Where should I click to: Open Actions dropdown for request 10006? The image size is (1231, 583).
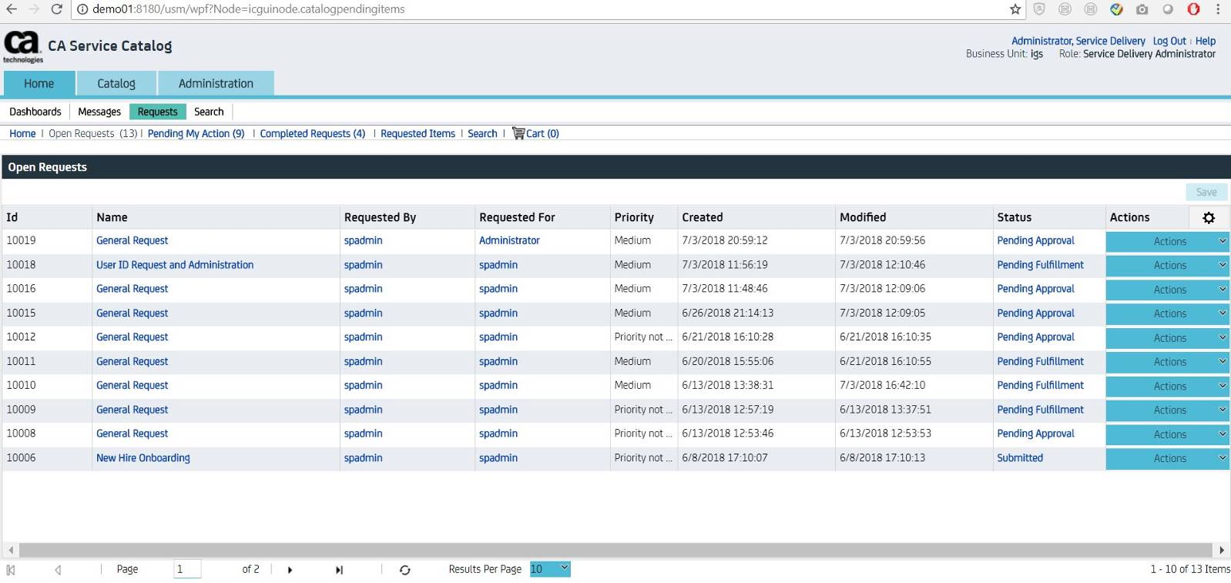coord(1167,458)
